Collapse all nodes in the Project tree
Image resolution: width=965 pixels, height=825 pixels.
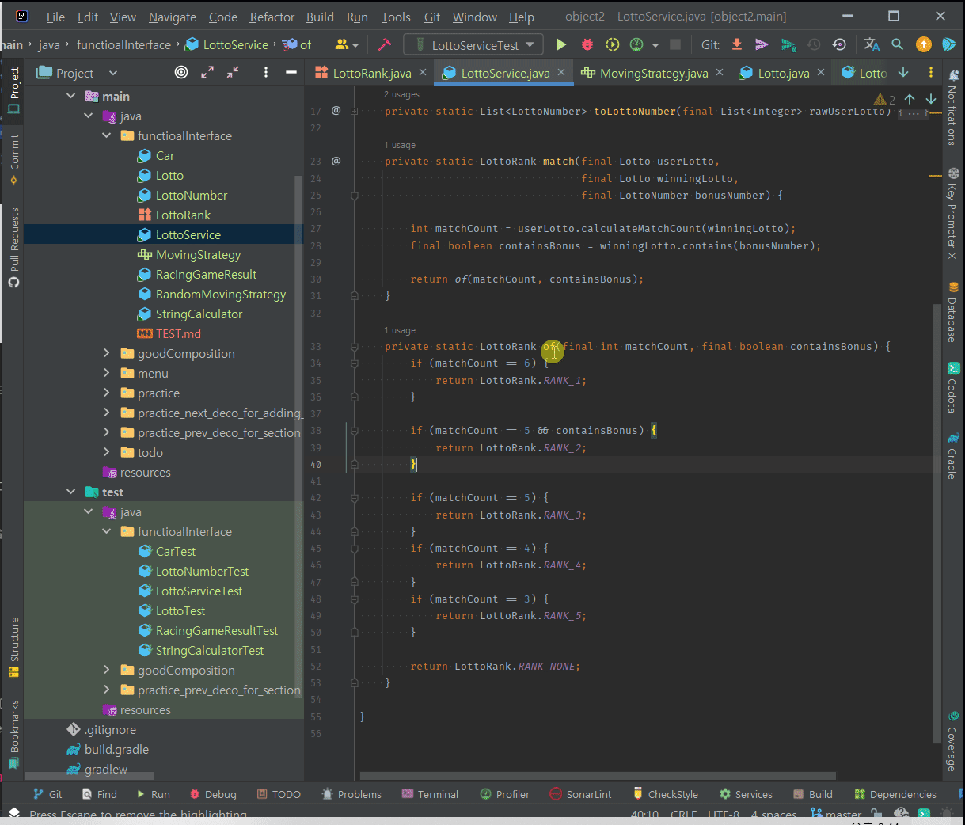(x=233, y=73)
